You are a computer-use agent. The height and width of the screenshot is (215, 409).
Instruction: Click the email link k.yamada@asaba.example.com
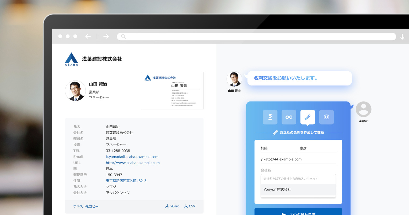(x=132, y=157)
